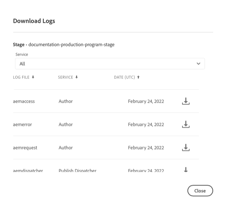This screenshot has width=226, height=208.
Task: Download the aemaccess Author log
Action: click(186, 101)
